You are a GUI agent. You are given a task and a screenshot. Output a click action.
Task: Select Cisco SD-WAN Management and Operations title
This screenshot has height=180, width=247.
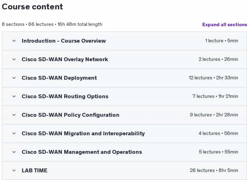click(x=82, y=152)
